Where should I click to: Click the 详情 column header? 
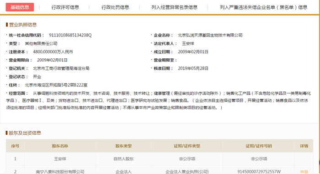304,146
